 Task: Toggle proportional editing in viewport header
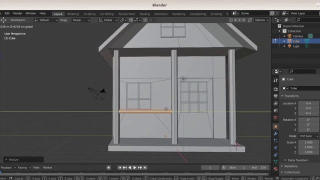point(145,20)
